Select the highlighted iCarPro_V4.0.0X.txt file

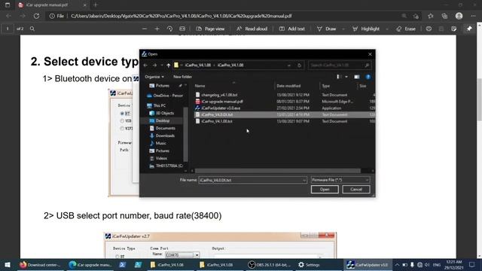284,114
